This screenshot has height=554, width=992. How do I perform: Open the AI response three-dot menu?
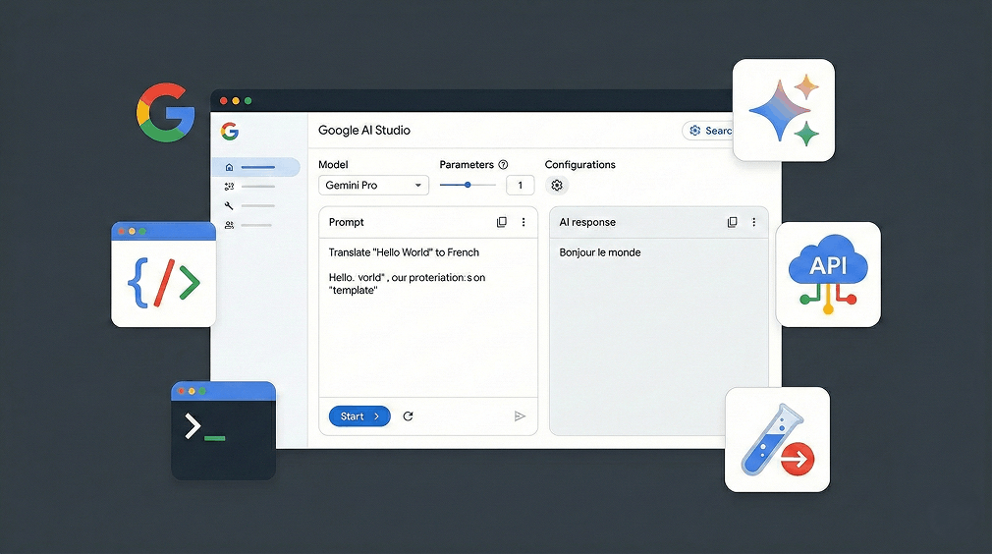coord(753,222)
